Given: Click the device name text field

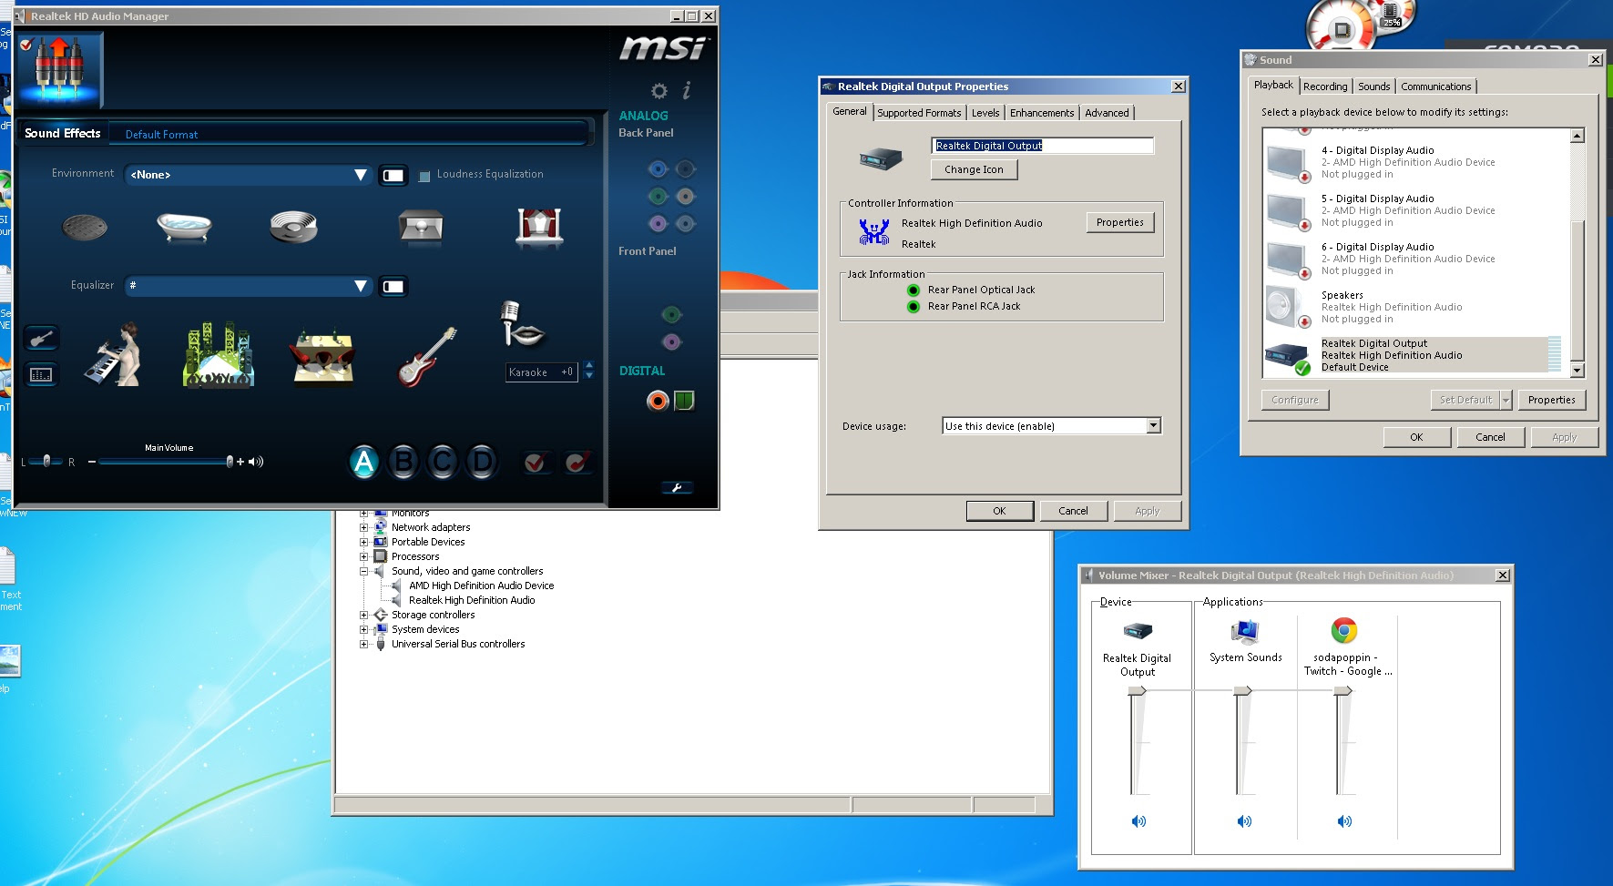Looking at the screenshot, I should (1043, 146).
